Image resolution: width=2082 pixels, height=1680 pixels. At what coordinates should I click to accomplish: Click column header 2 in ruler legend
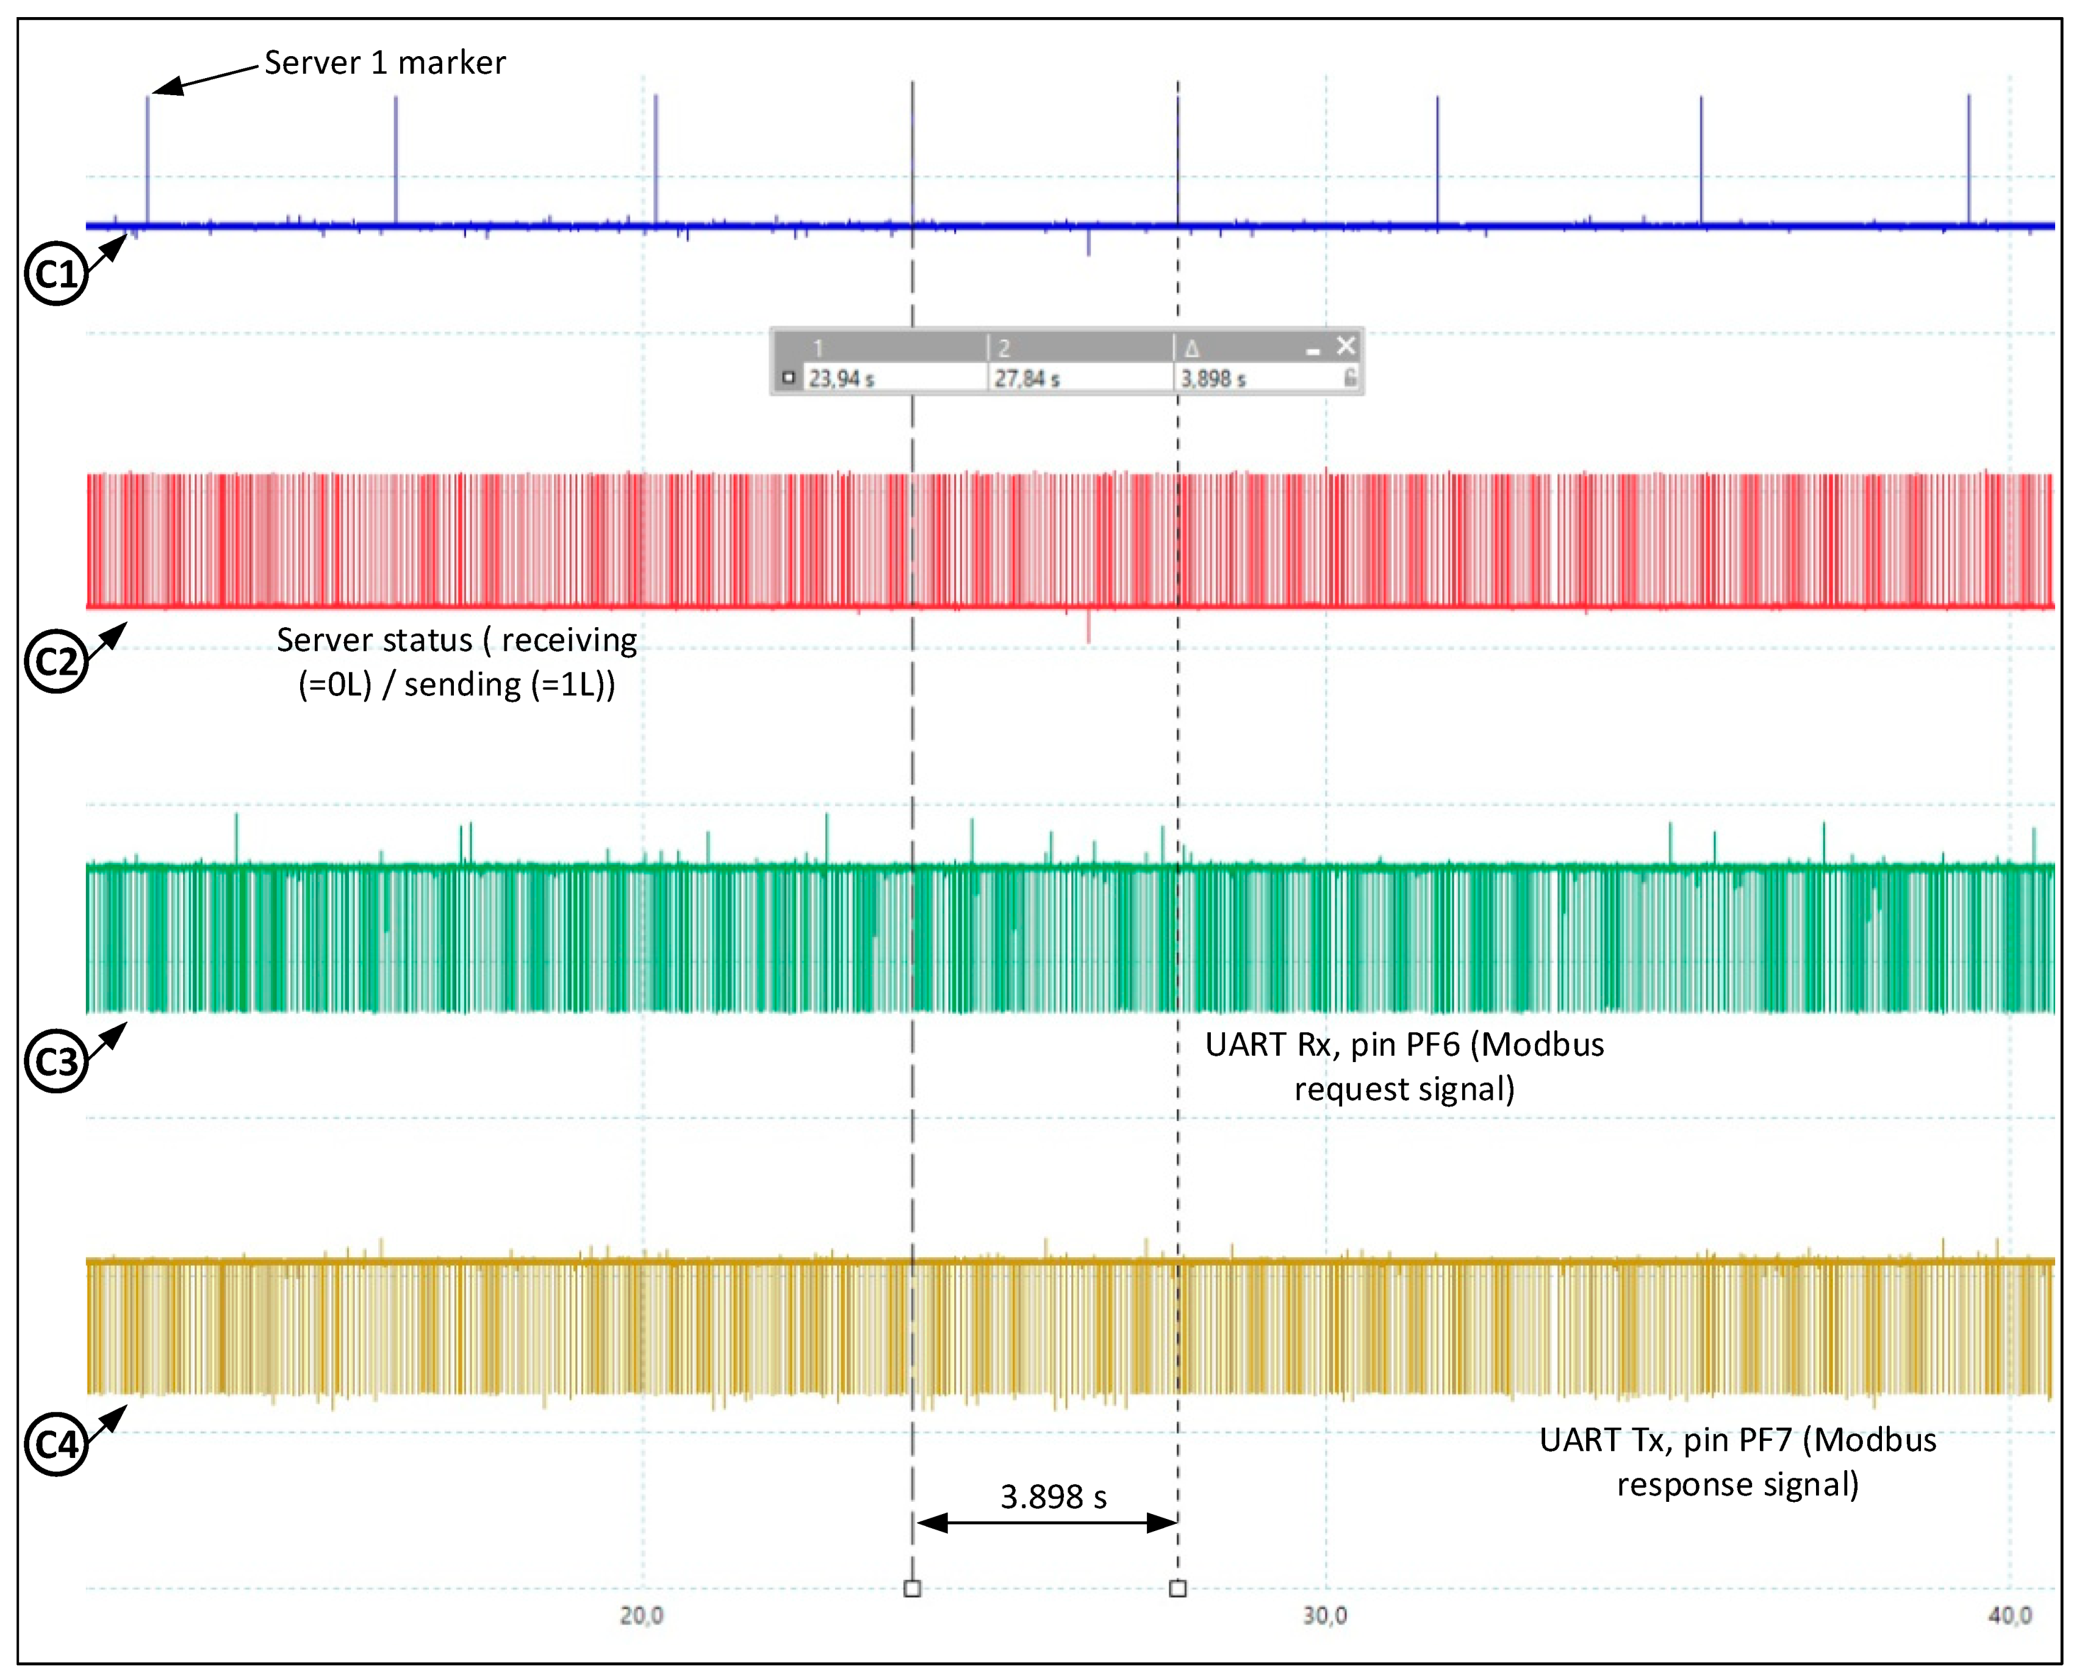(x=1004, y=348)
